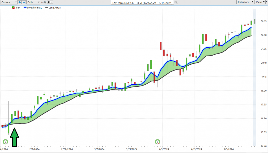Click the 15.35 price axis label
This screenshot has width=268, height=153.
tap(263, 132)
